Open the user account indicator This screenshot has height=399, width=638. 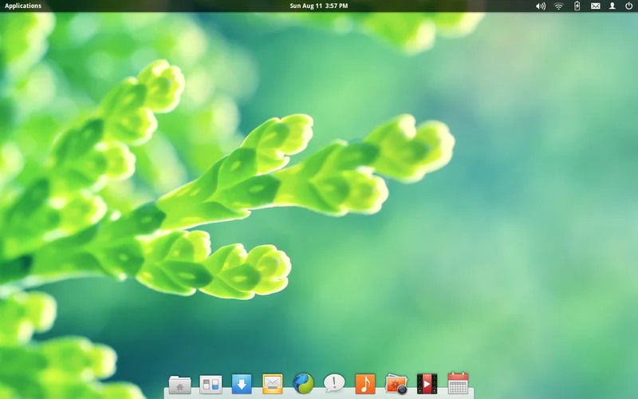(x=612, y=6)
